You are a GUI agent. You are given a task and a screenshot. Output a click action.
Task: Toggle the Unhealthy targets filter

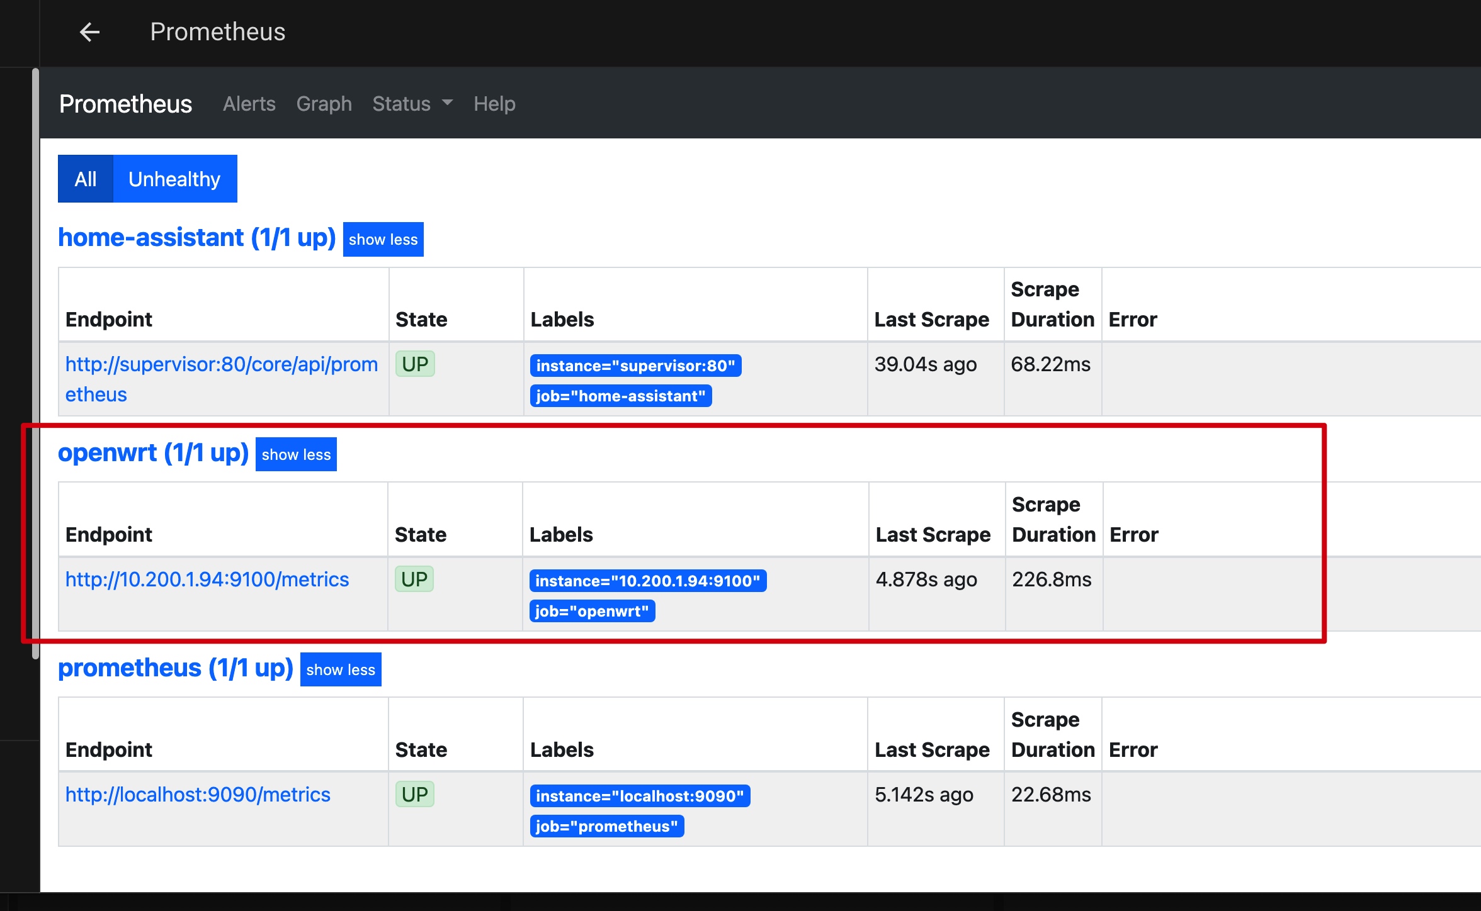point(174,179)
